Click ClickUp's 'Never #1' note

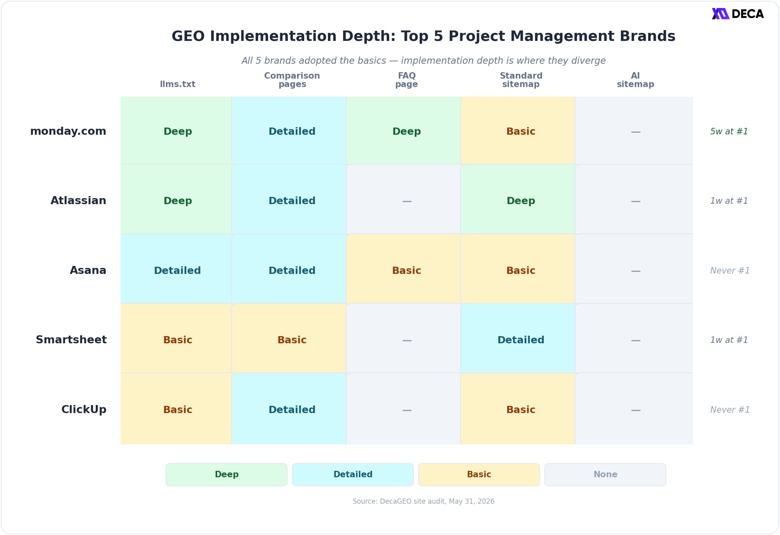(730, 410)
